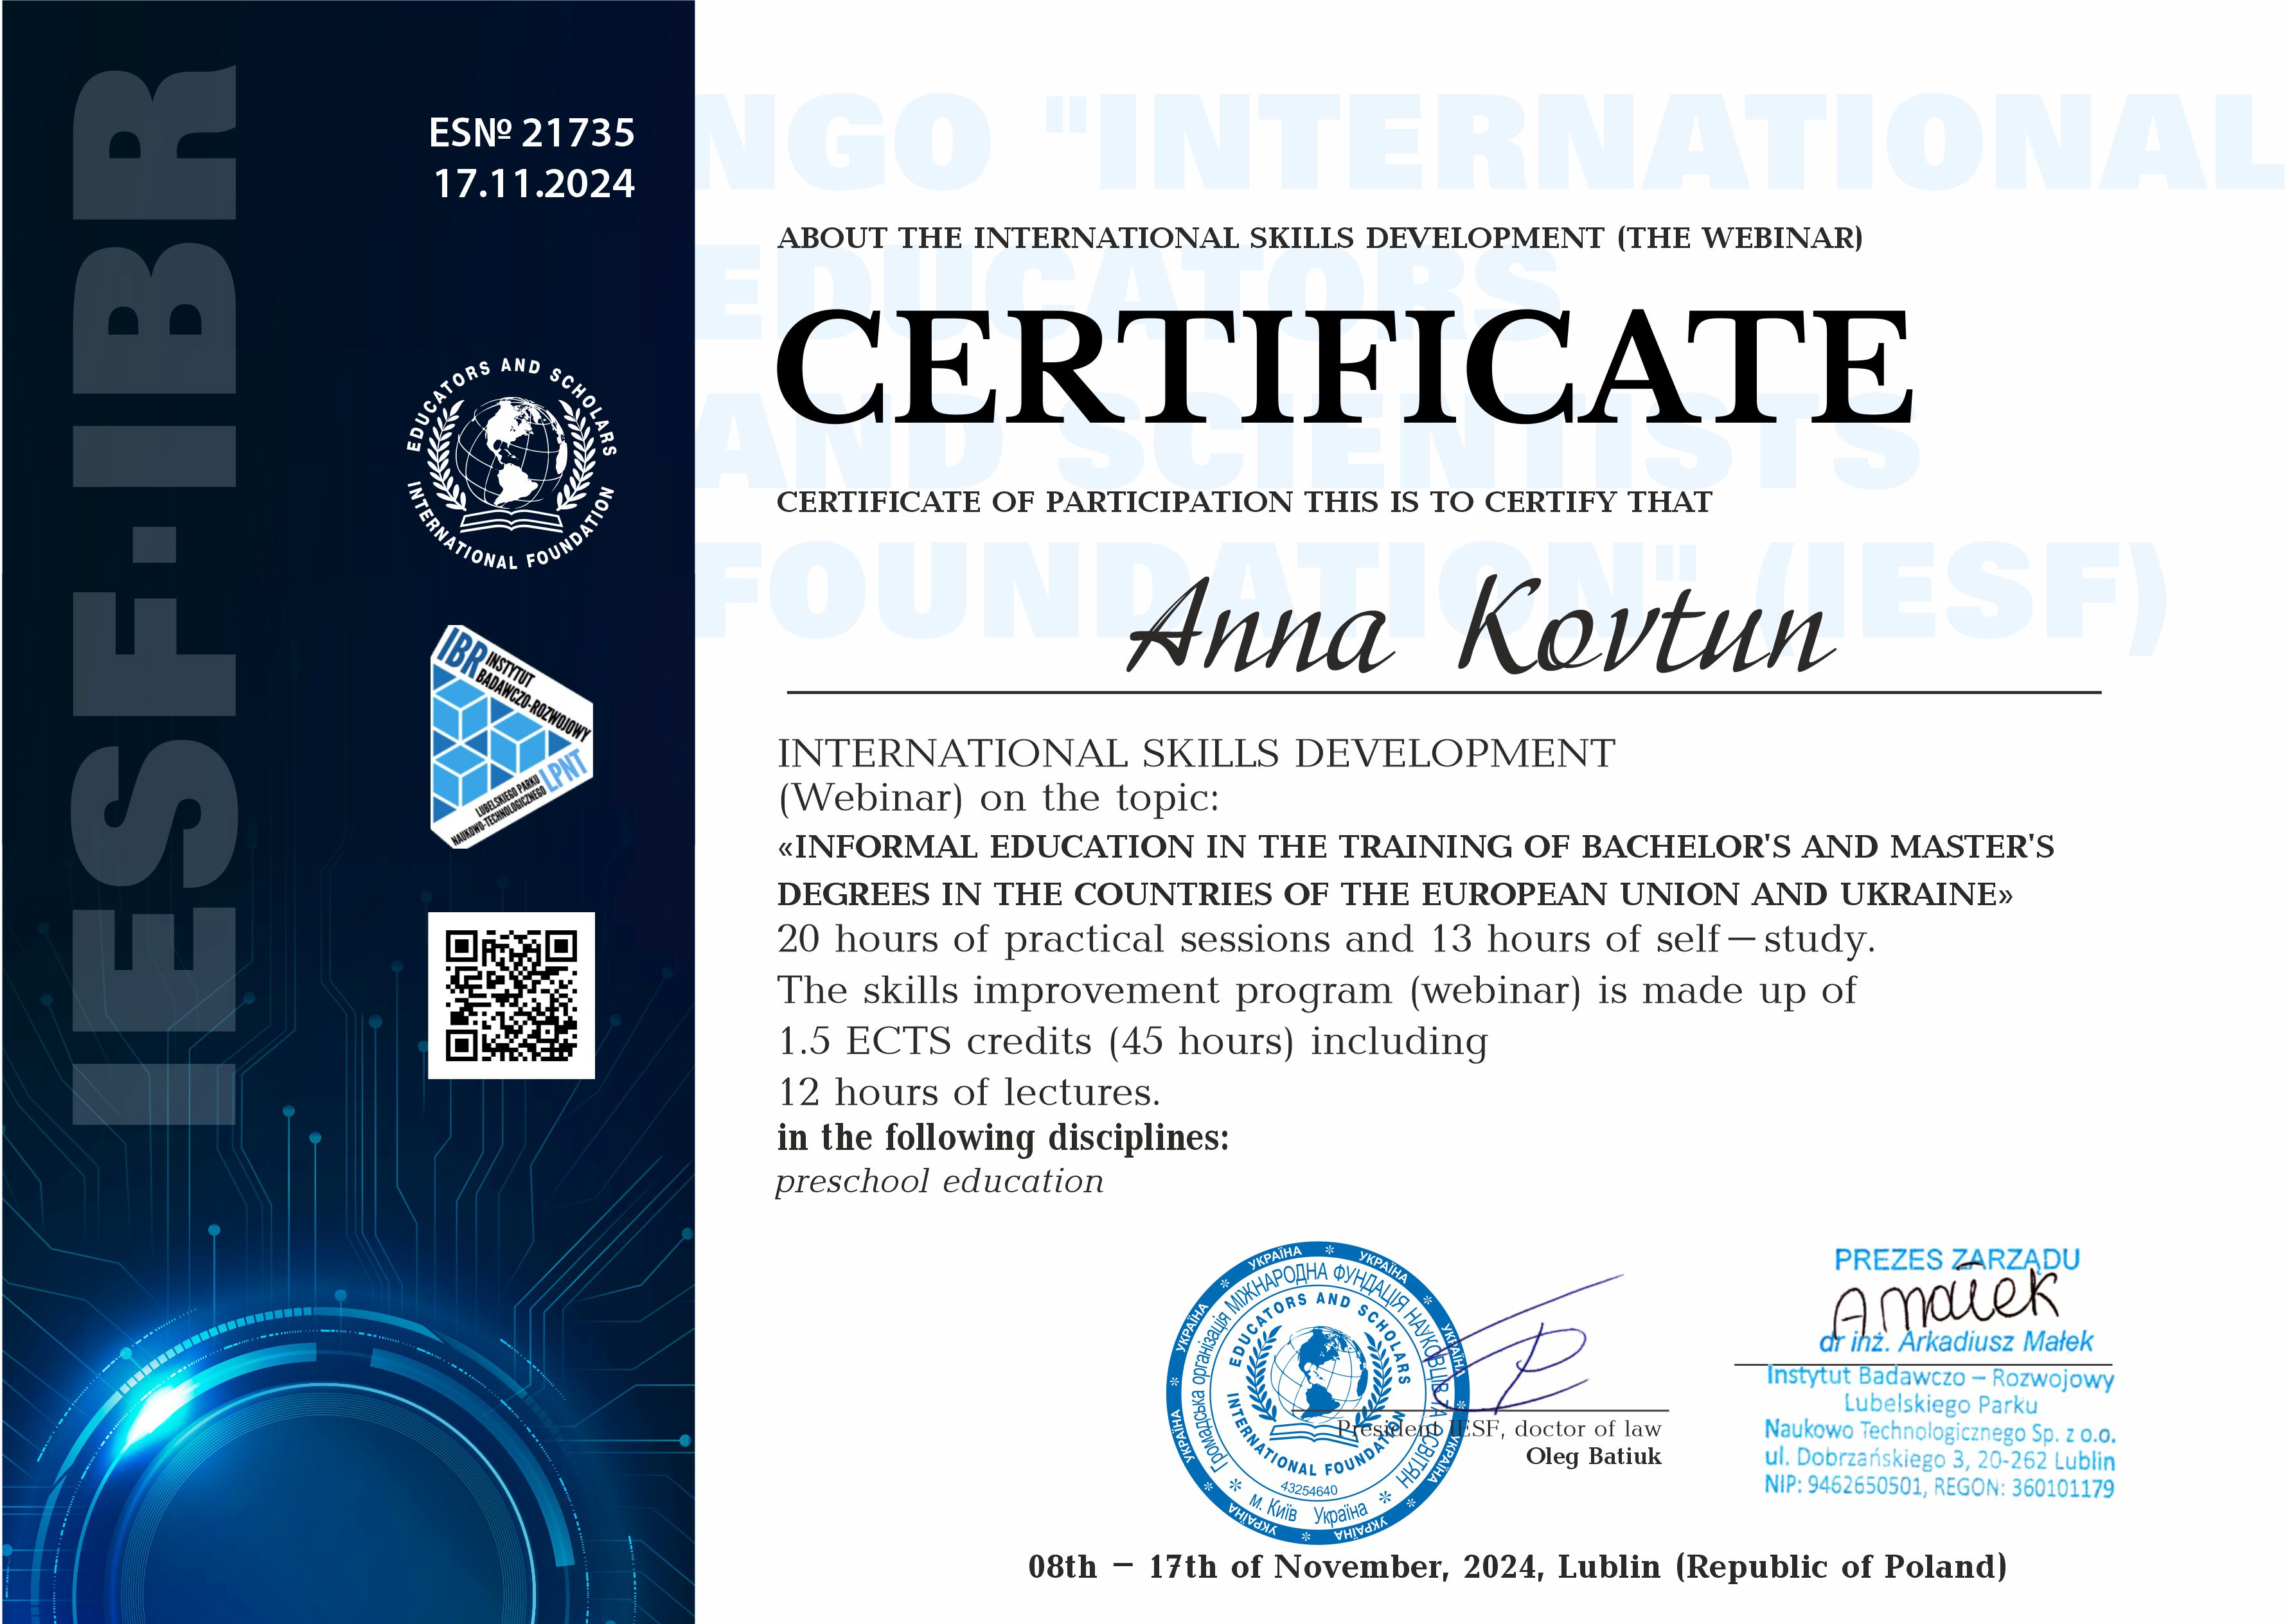Click the "Instytut Badawczo – Rozwojowy" stamp line
The height and width of the screenshot is (1624, 2285).
point(1940,1377)
